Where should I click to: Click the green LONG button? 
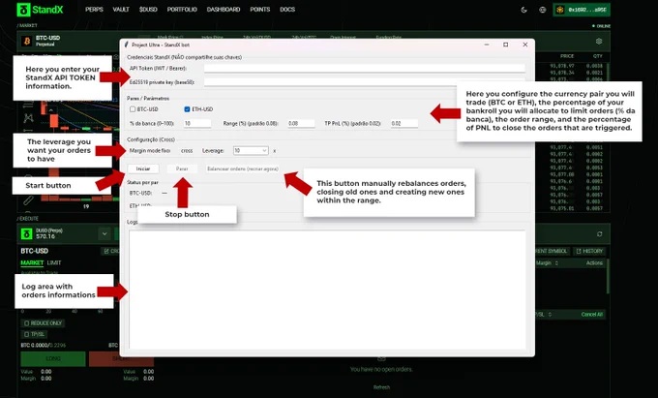[53, 359]
